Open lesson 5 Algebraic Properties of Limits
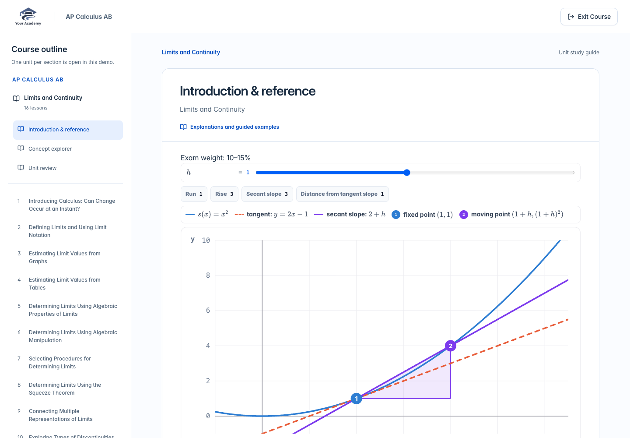Image resolution: width=630 pixels, height=438 pixels. pos(68,310)
